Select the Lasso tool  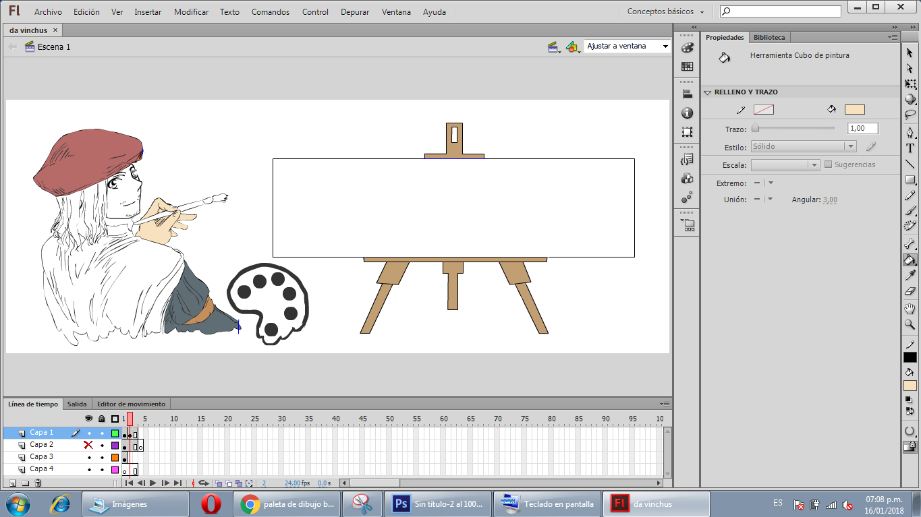point(910,115)
